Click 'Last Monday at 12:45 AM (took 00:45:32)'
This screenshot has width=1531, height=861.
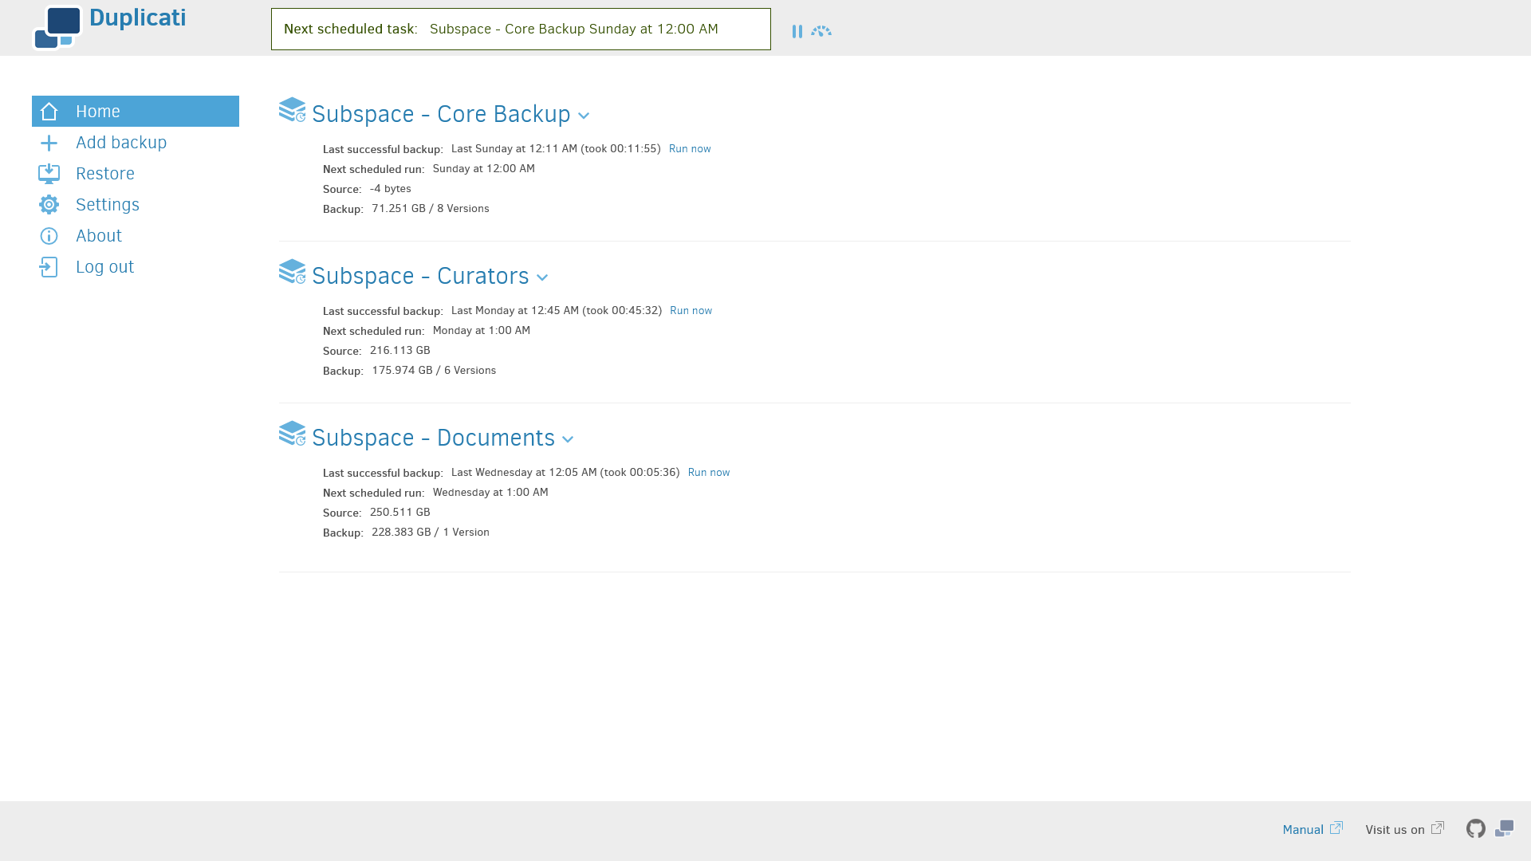tap(557, 311)
